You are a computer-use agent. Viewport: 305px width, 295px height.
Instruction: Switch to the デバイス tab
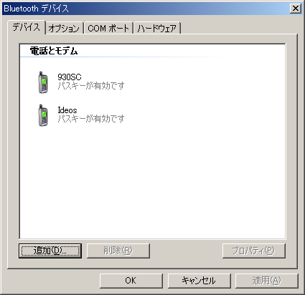27,27
